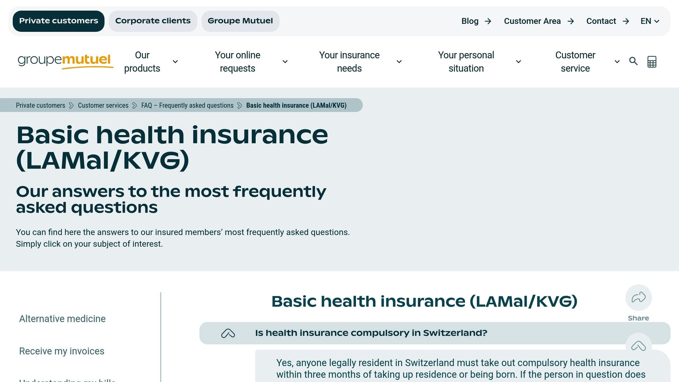This screenshot has width=679, height=382.
Task: Open the Our products menu
Action: click(142, 62)
